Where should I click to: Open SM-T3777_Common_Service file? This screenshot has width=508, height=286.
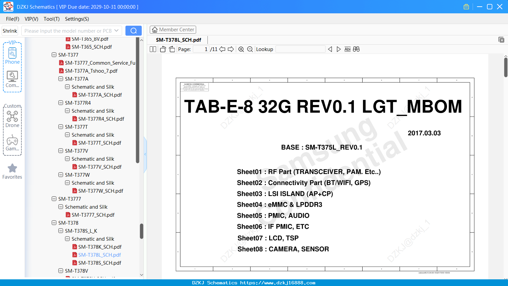click(100, 63)
